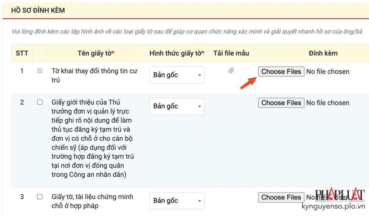Select the Tờ khai thay đổi thông tin cư trú text
Image resolution: width=369 pixels, height=216 pixels.
(x=94, y=75)
